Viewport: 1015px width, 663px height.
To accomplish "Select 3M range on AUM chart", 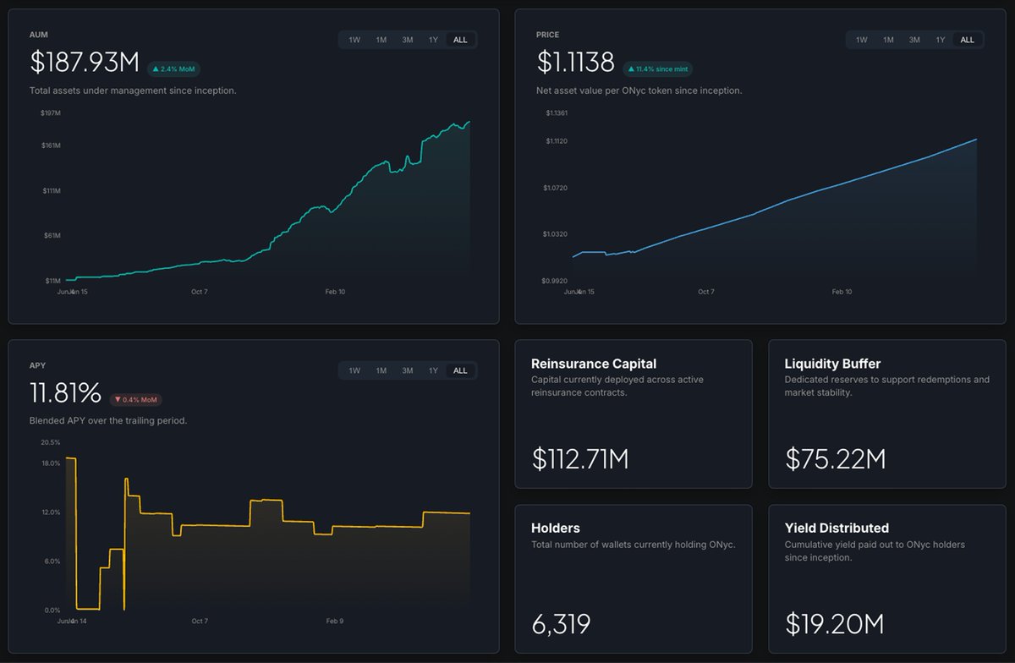I will [x=408, y=40].
